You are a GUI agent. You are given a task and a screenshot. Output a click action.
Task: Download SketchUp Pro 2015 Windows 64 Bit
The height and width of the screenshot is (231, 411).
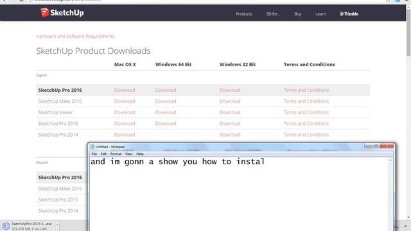(x=166, y=123)
